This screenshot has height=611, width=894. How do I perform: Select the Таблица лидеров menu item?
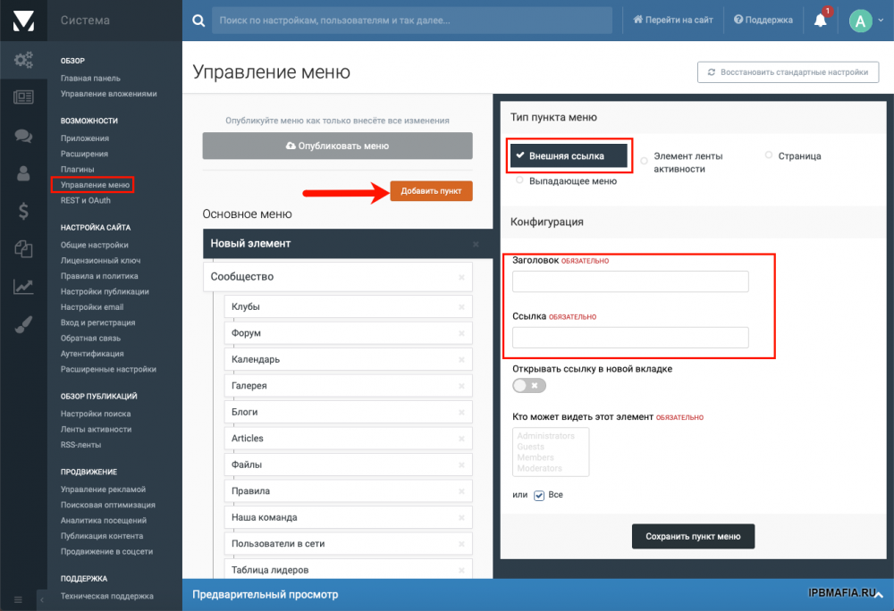(x=348, y=569)
